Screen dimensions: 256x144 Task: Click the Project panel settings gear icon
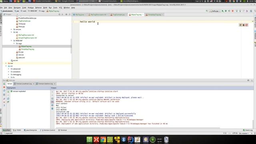pyautogui.click(x=66, y=14)
